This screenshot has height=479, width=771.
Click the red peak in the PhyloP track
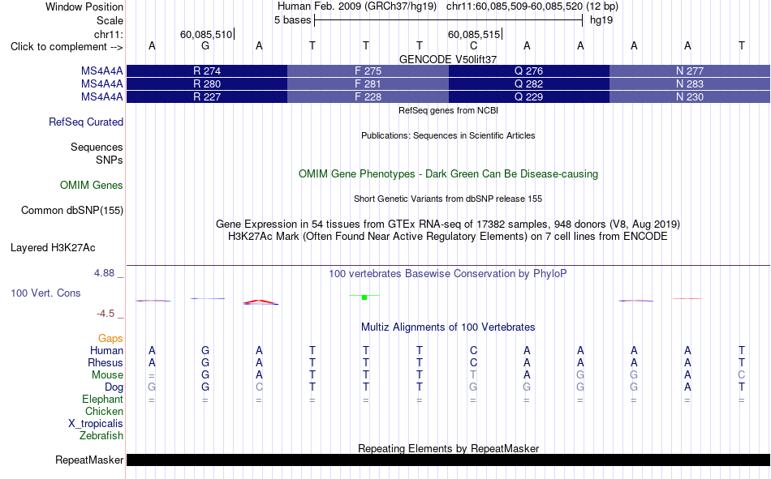[261, 302]
